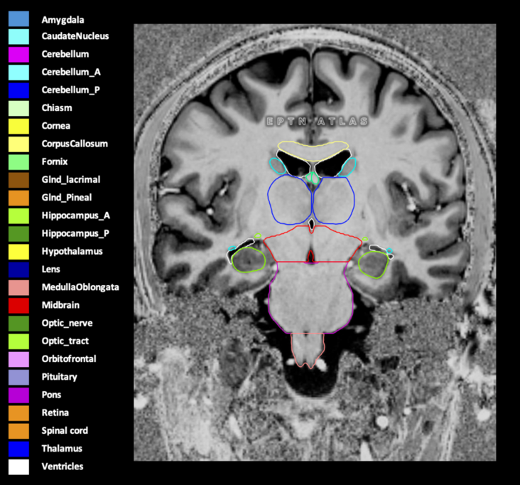Viewport: 520px width, 485px height.
Task: Select the Cornea yellow swatch
Action: 18,126
